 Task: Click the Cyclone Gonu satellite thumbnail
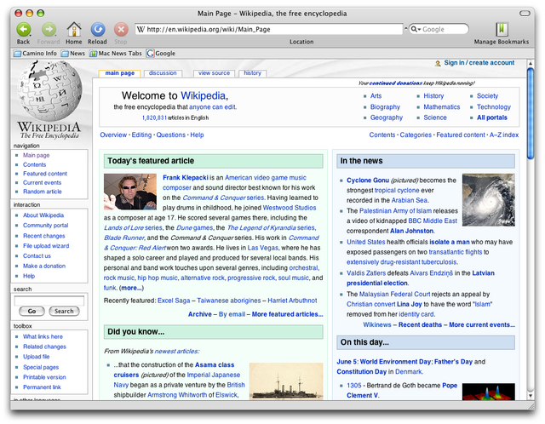[488, 199]
